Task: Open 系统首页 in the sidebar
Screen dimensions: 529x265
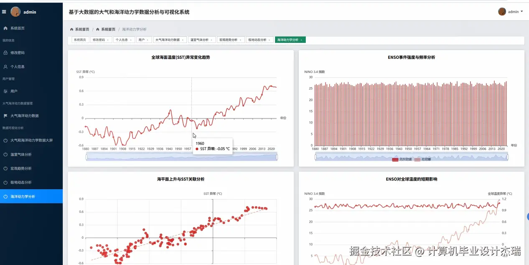Action: point(31,28)
